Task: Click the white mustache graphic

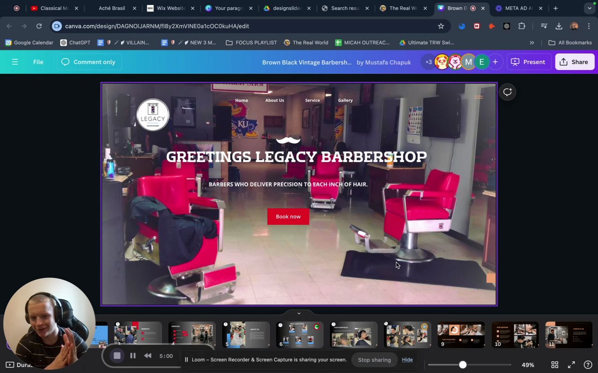Action: [x=288, y=140]
